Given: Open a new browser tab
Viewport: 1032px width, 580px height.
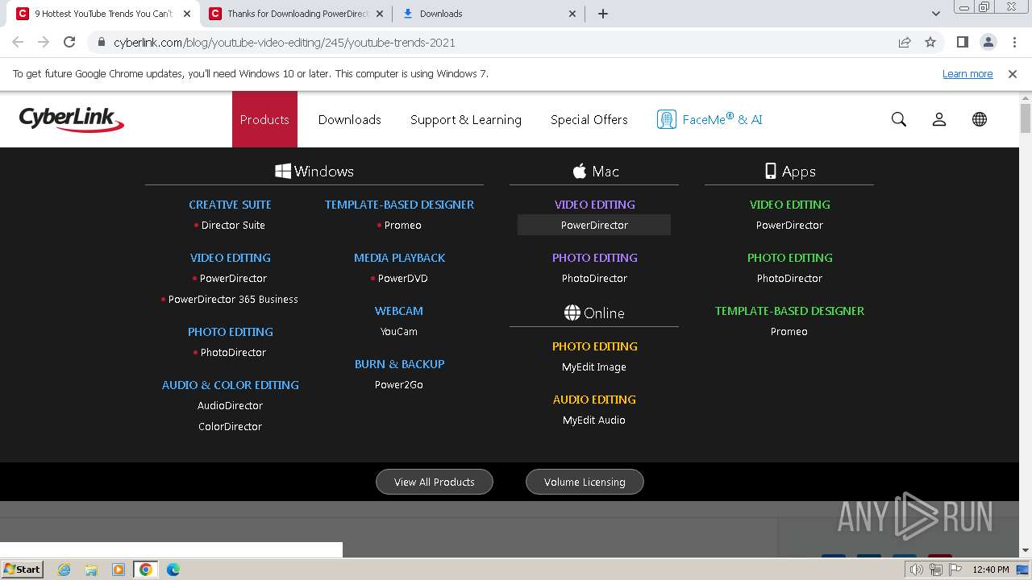Looking at the screenshot, I should [x=603, y=14].
